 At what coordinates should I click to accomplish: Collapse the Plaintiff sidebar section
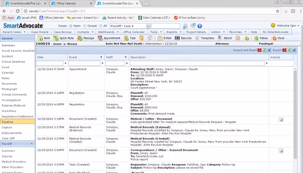[32, 144]
